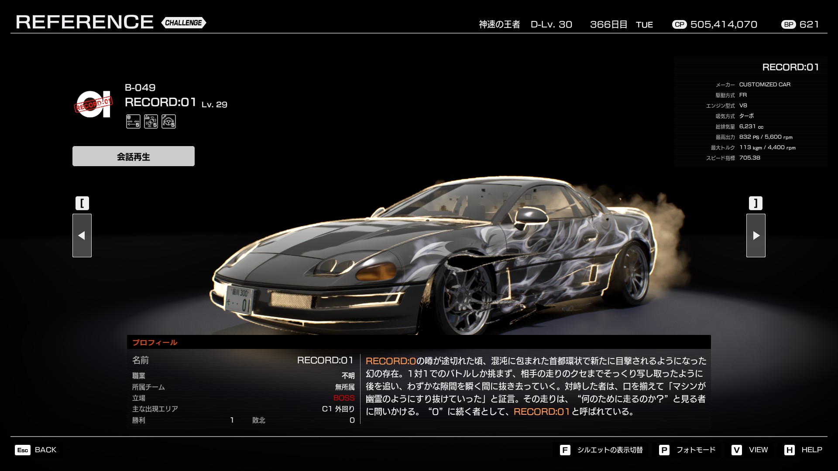This screenshot has width=838, height=471.
Task: Click the RECORD:01 spec panel title
Action: pyautogui.click(x=790, y=67)
